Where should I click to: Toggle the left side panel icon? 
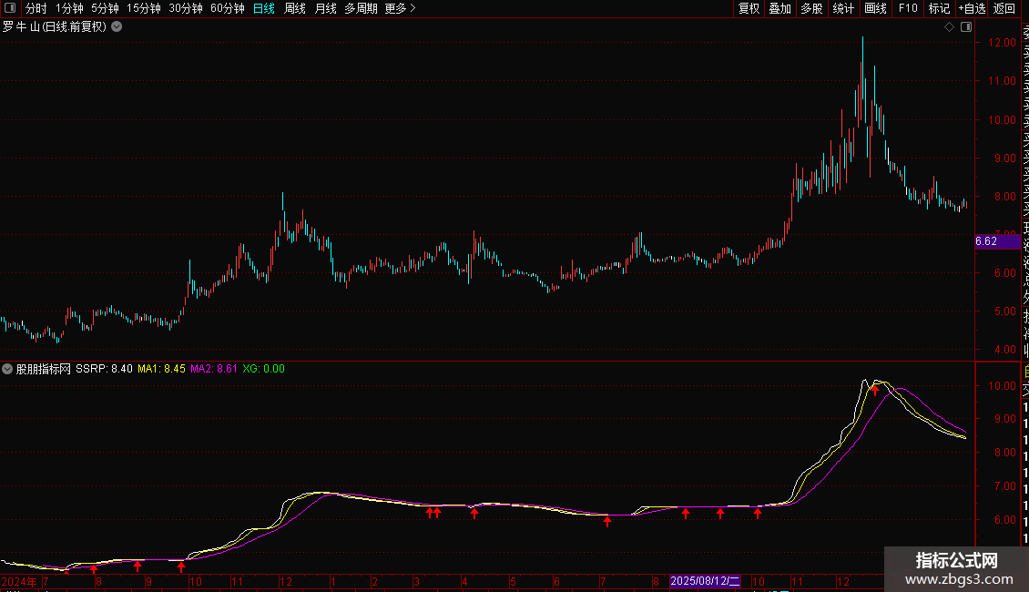[x=10, y=8]
